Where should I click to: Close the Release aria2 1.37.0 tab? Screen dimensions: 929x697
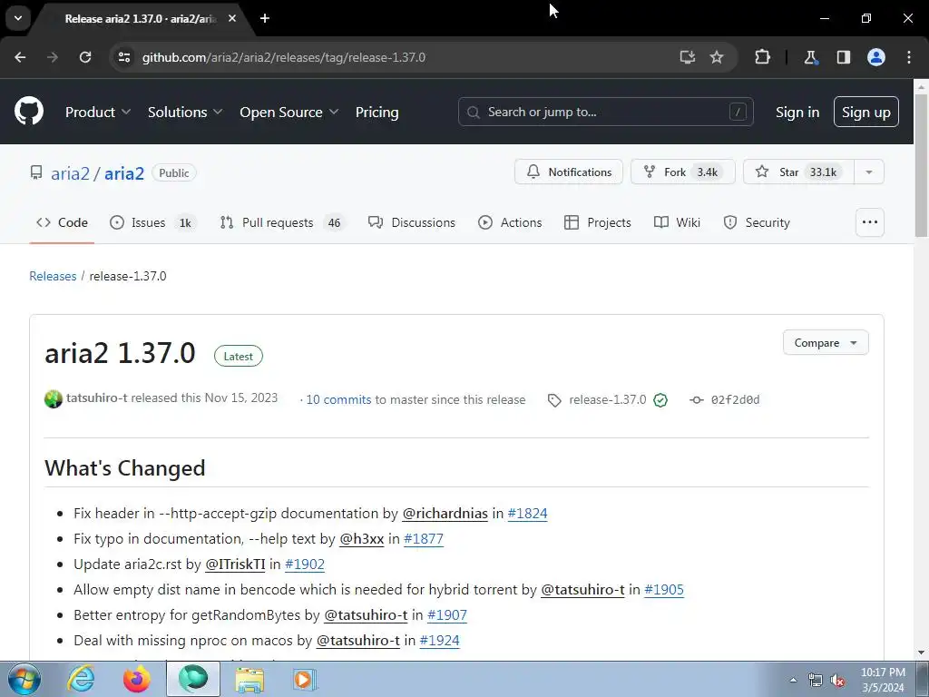232,18
